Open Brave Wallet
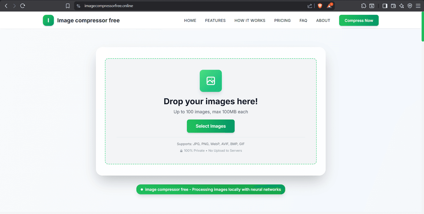Image resolution: width=424 pixels, height=214 pixels. point(393,6)
